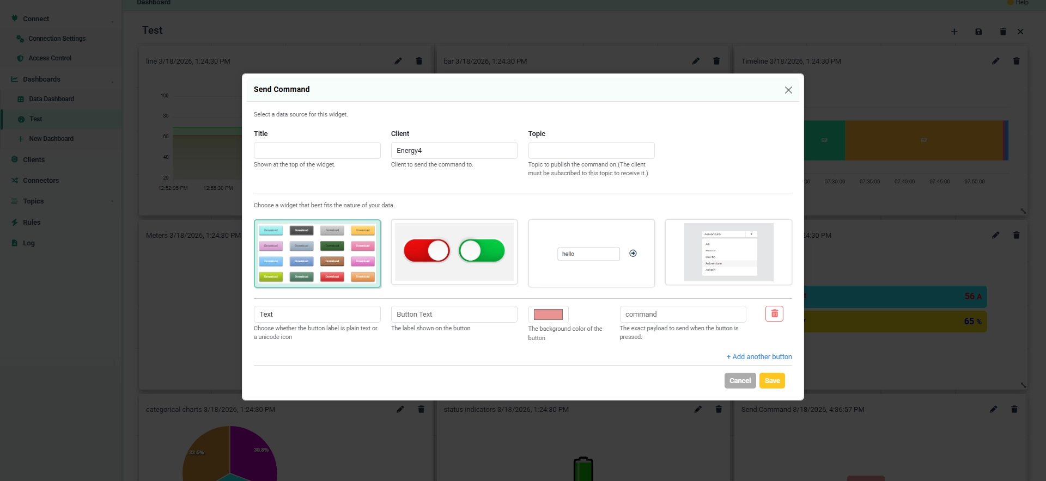Viewport: 1046px width, 481px height.
Task: Click the Rules lightning icon
Action: [15, 222]
